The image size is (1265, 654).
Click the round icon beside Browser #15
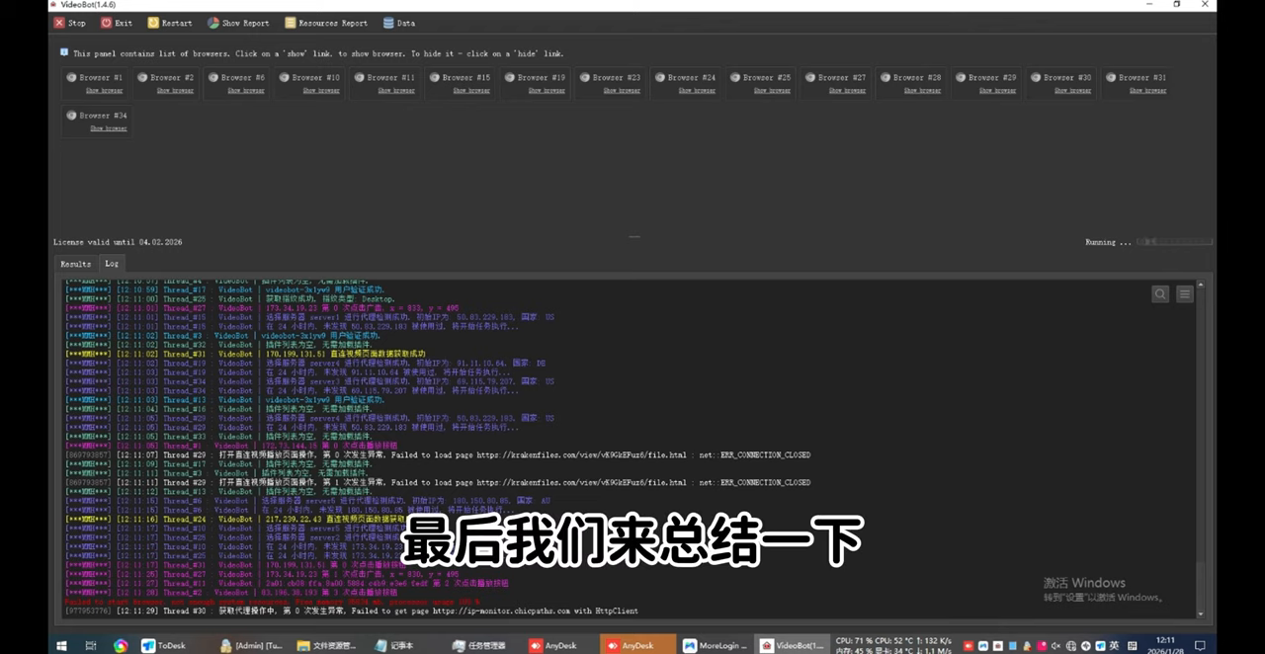[x=435, y=77]
